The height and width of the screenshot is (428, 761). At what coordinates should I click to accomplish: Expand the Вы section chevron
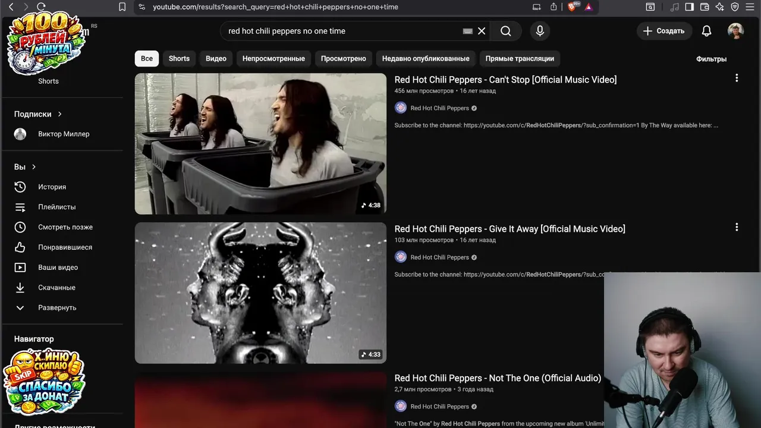click(x=34, y=167)
